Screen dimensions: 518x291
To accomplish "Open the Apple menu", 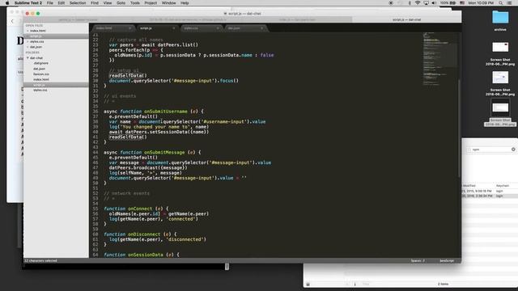I will click(x=7, y=3).
